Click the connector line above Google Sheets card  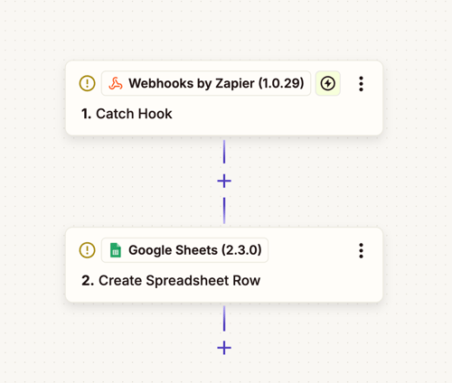pyautogui.click(x=224, y=210)
